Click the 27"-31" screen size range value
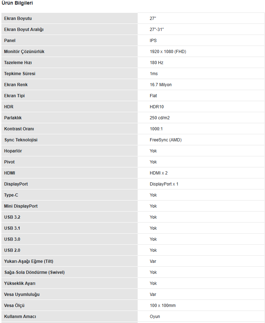 point(157,30)
